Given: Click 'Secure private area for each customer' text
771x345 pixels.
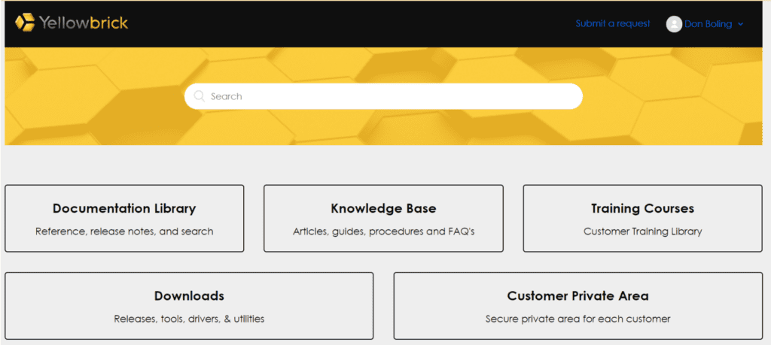Looking at the screenshot, I should (577, 319).
